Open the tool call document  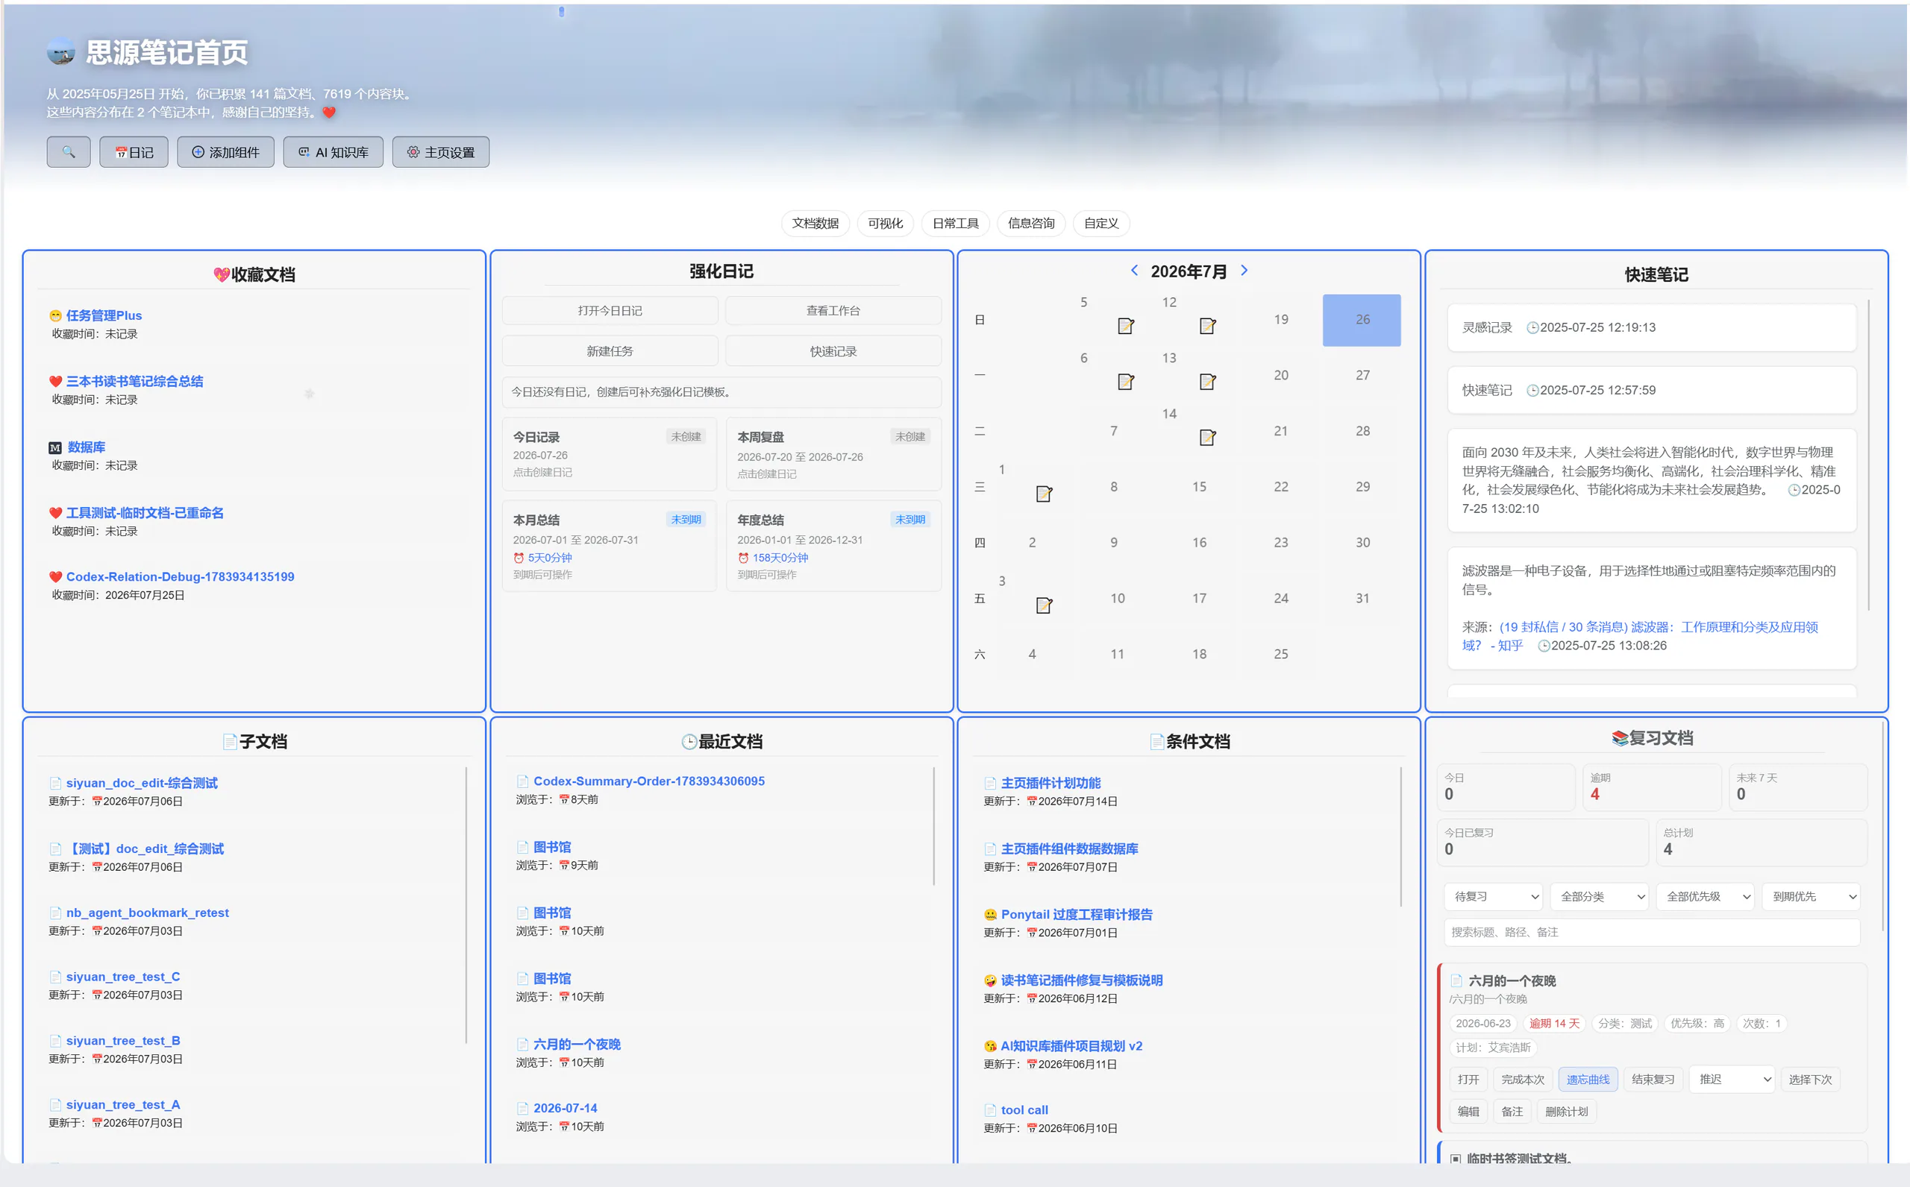click(x=1025, y=1111)
